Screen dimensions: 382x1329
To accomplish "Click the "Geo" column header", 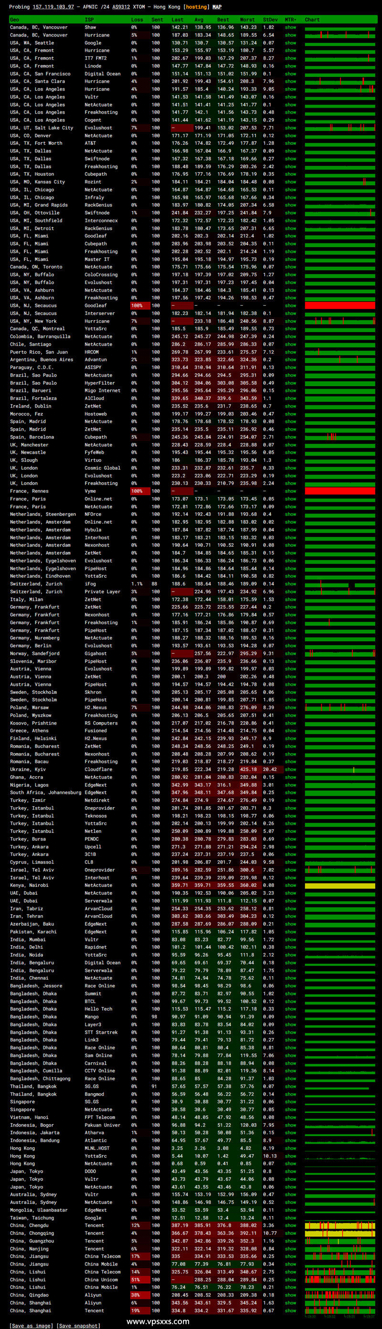I will pyautogui.click(x=14, y=20).
